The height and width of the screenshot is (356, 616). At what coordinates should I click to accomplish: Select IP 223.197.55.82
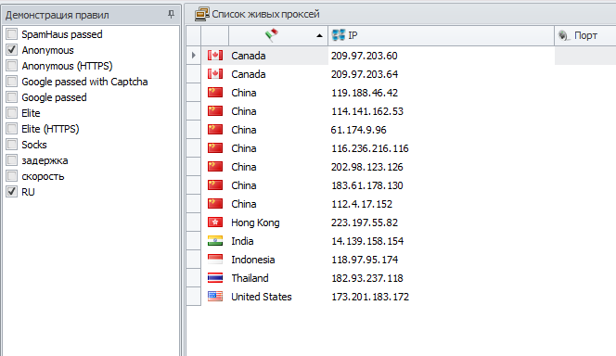(x=365, y=222)
